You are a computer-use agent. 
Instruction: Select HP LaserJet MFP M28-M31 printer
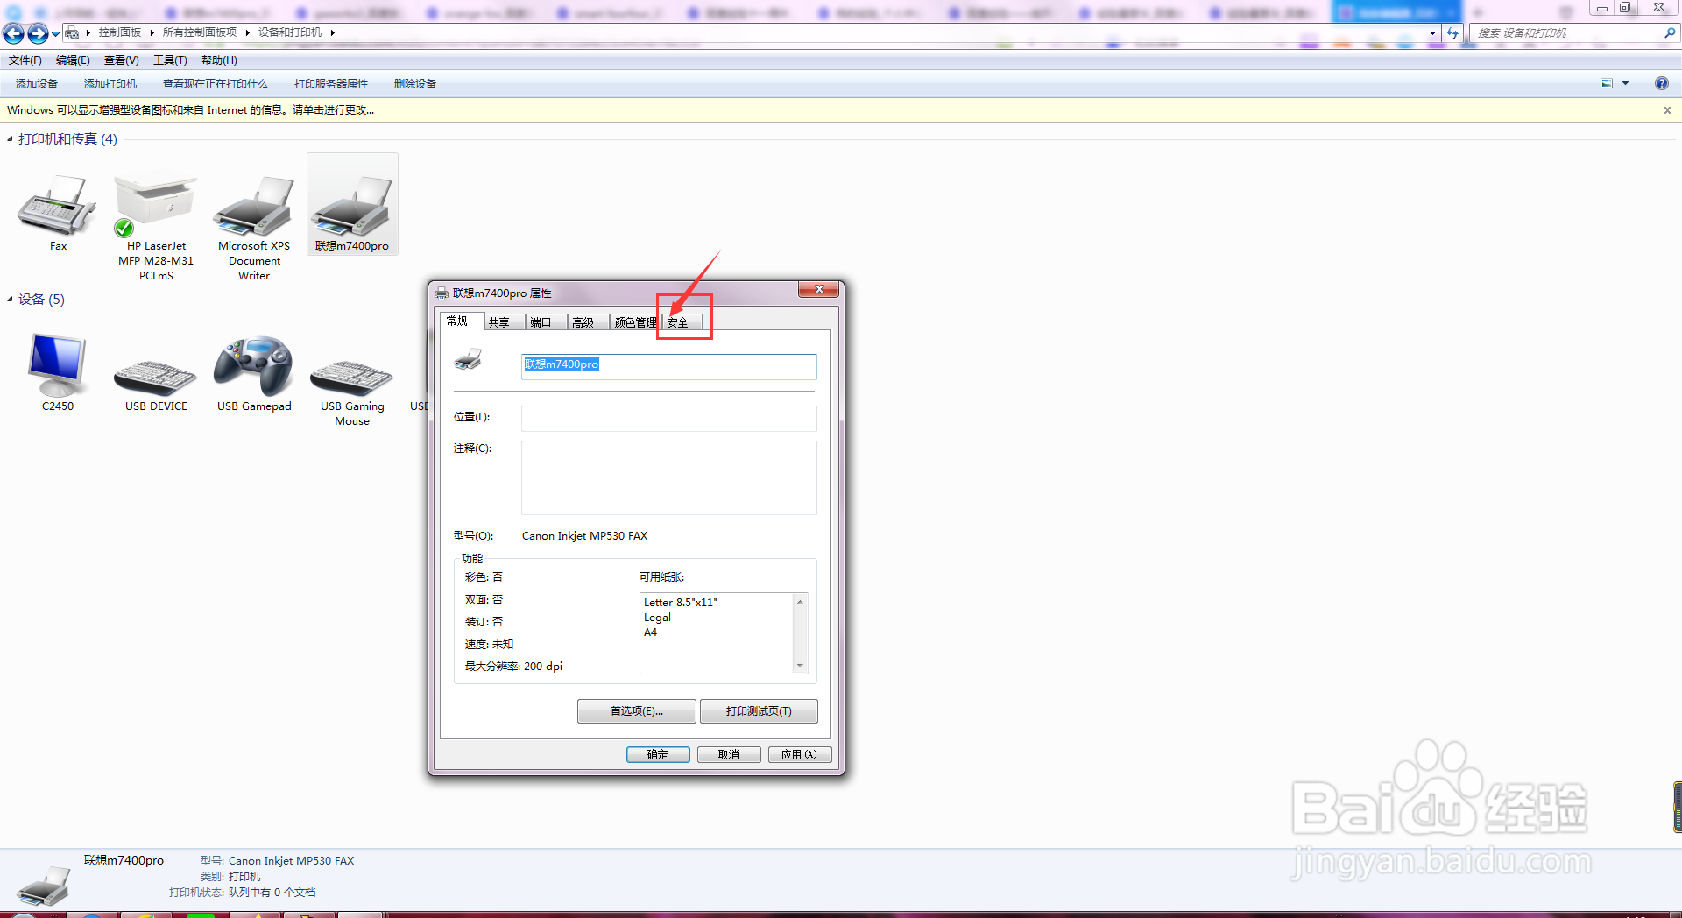(x=156, y=205)
